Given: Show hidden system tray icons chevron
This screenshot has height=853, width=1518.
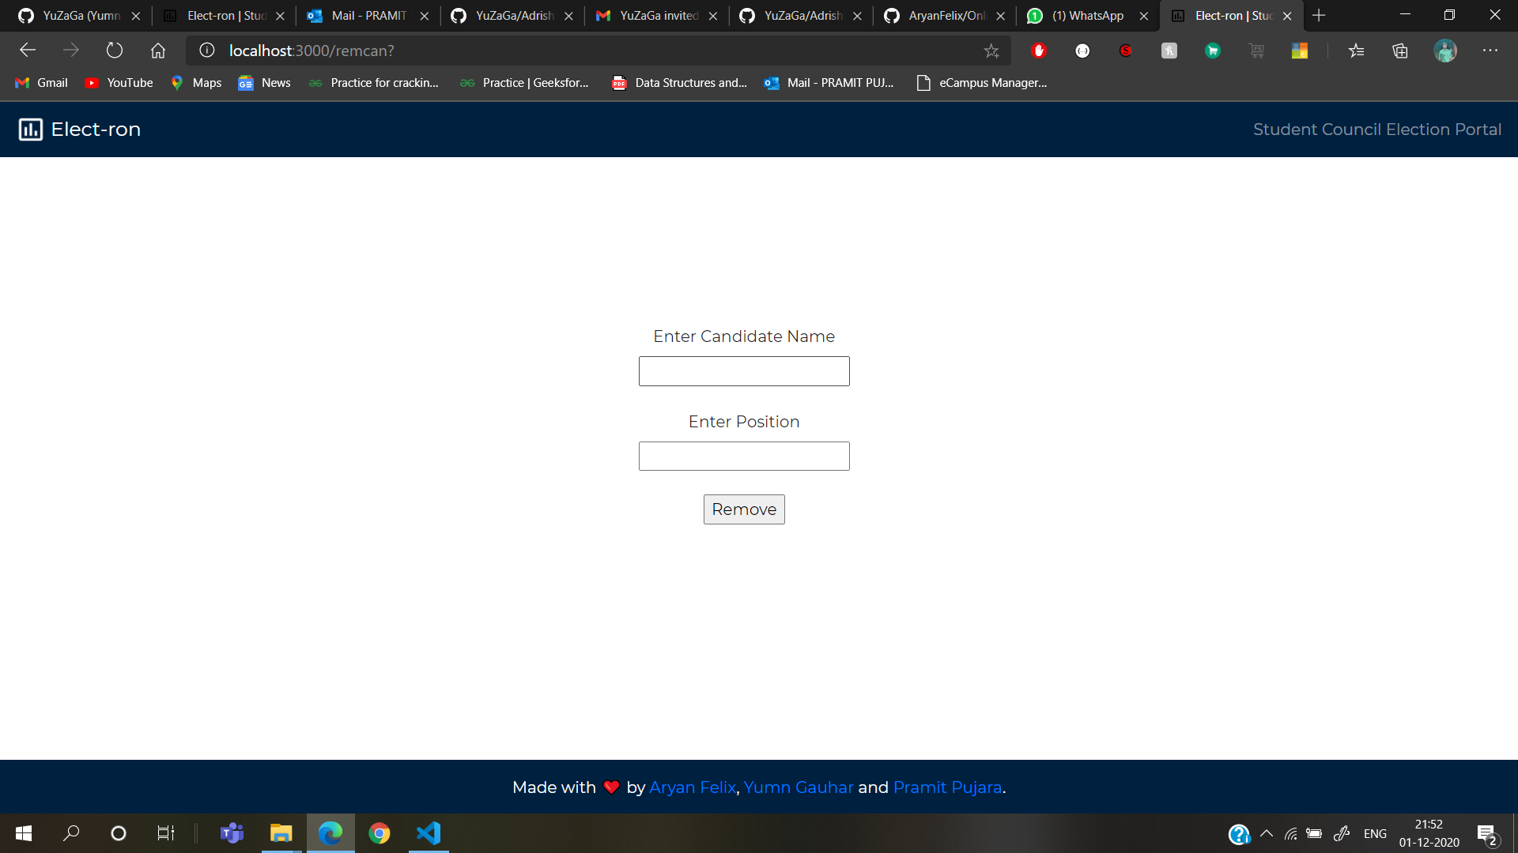Looking at the screenshot, I should [1267, 833].
